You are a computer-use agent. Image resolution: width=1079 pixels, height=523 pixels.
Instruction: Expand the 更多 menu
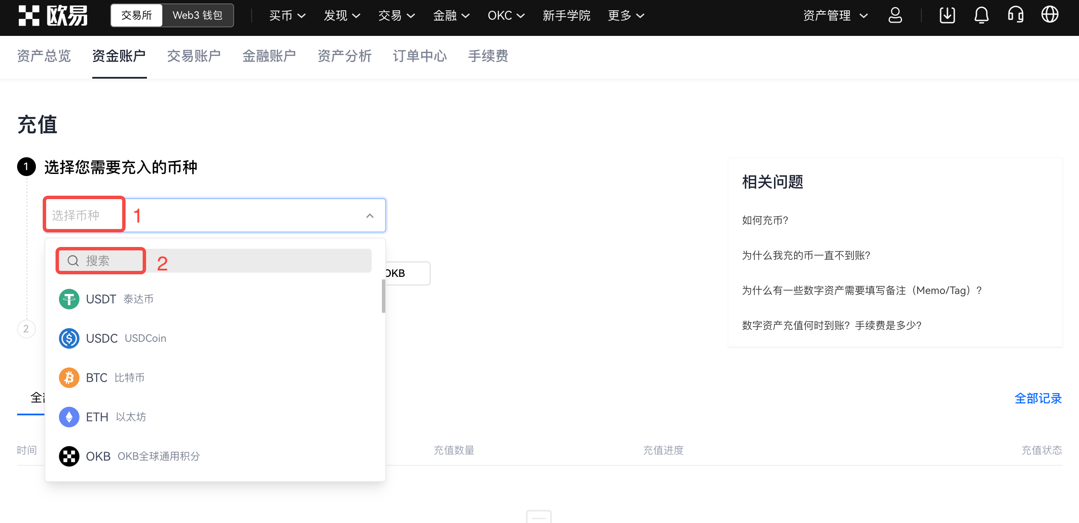click(x=626, y=16)
